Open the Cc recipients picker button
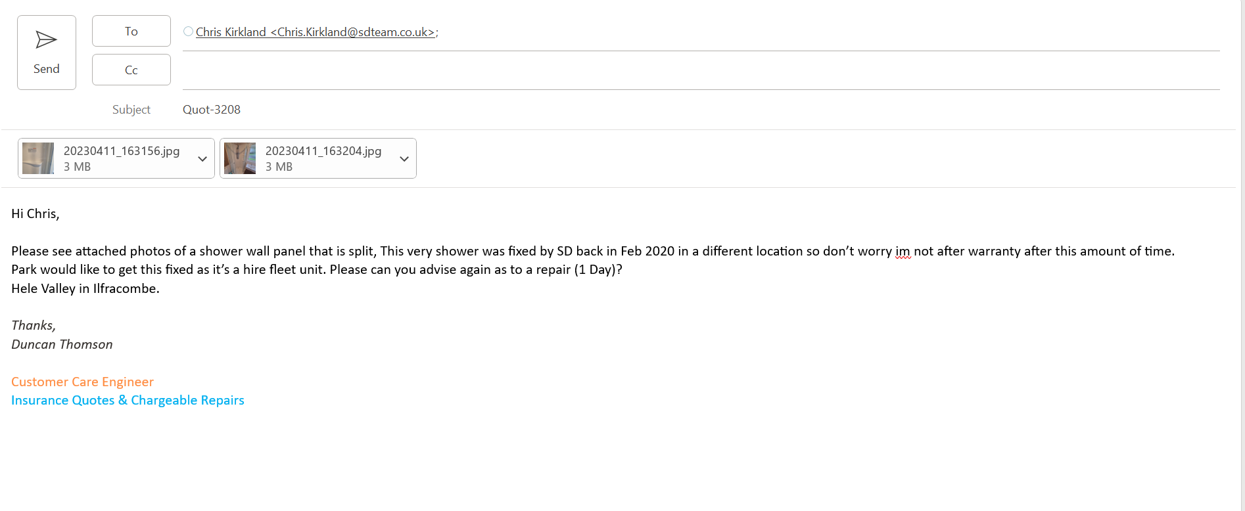Screen dimensions: 1245x511 (x=131, y=70)
